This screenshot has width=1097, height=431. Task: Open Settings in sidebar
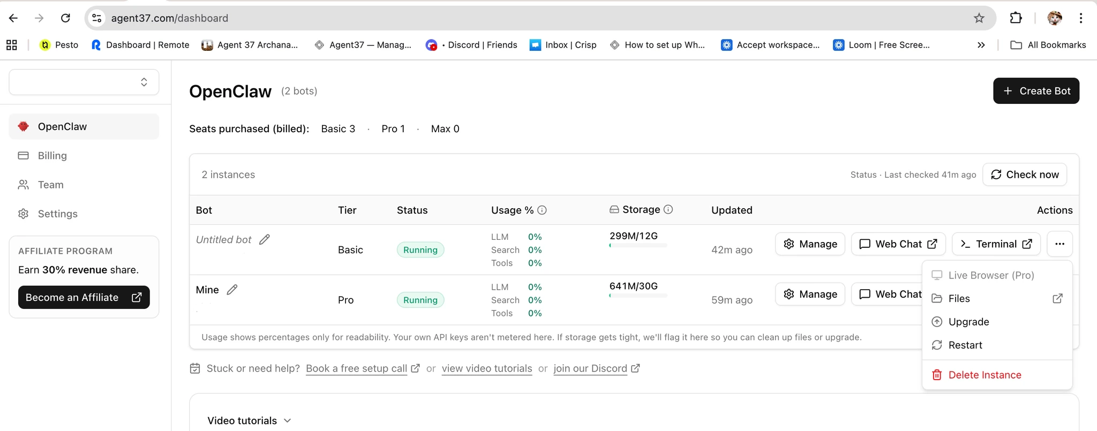[84, 214]
